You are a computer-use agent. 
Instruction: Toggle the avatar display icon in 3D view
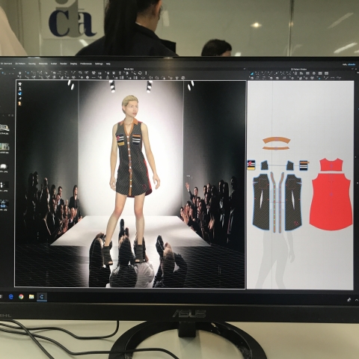[20, 103]
